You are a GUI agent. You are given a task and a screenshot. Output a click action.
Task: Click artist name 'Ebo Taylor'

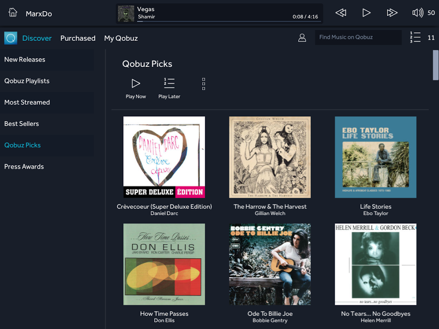(x=376, y=214)
